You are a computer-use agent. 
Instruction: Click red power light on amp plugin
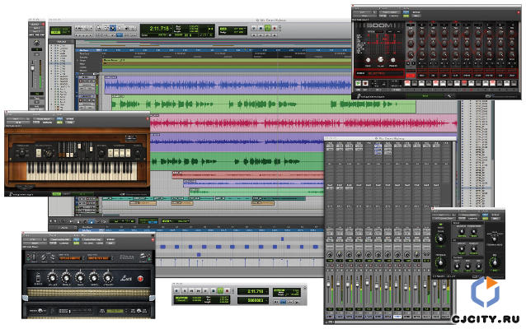point(140,279)
